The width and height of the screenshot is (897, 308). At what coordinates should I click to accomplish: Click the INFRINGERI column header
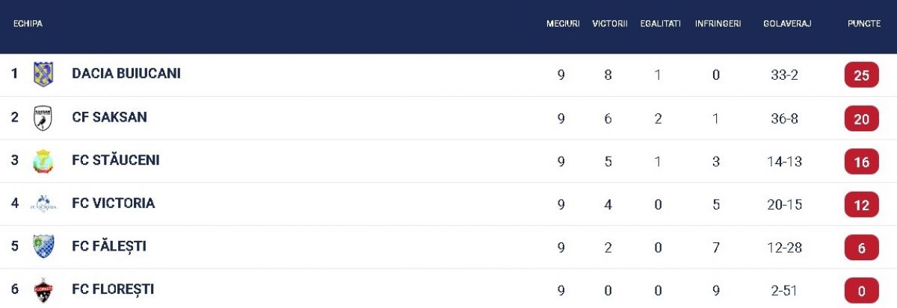tap(718, 24)
